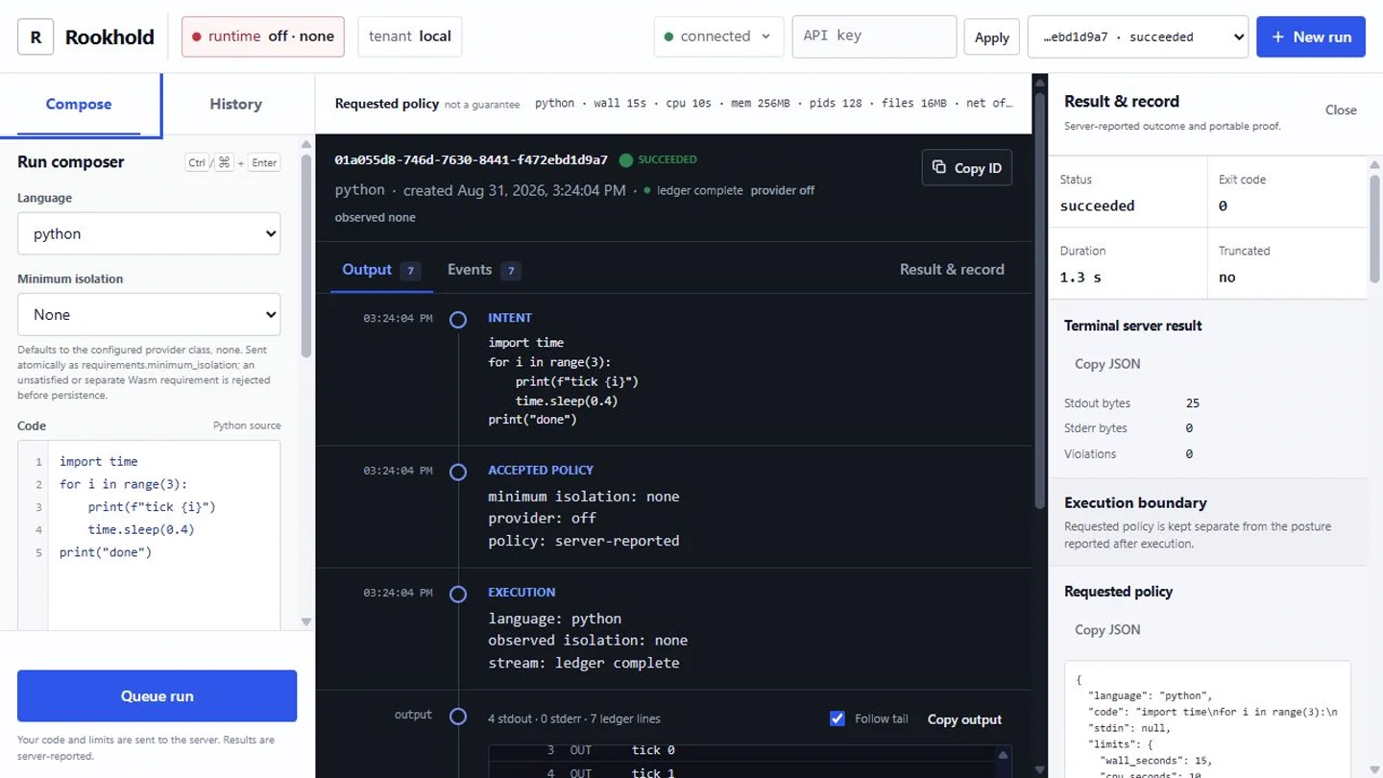
Task: Click the Queue run button
Action: point(157,695)
